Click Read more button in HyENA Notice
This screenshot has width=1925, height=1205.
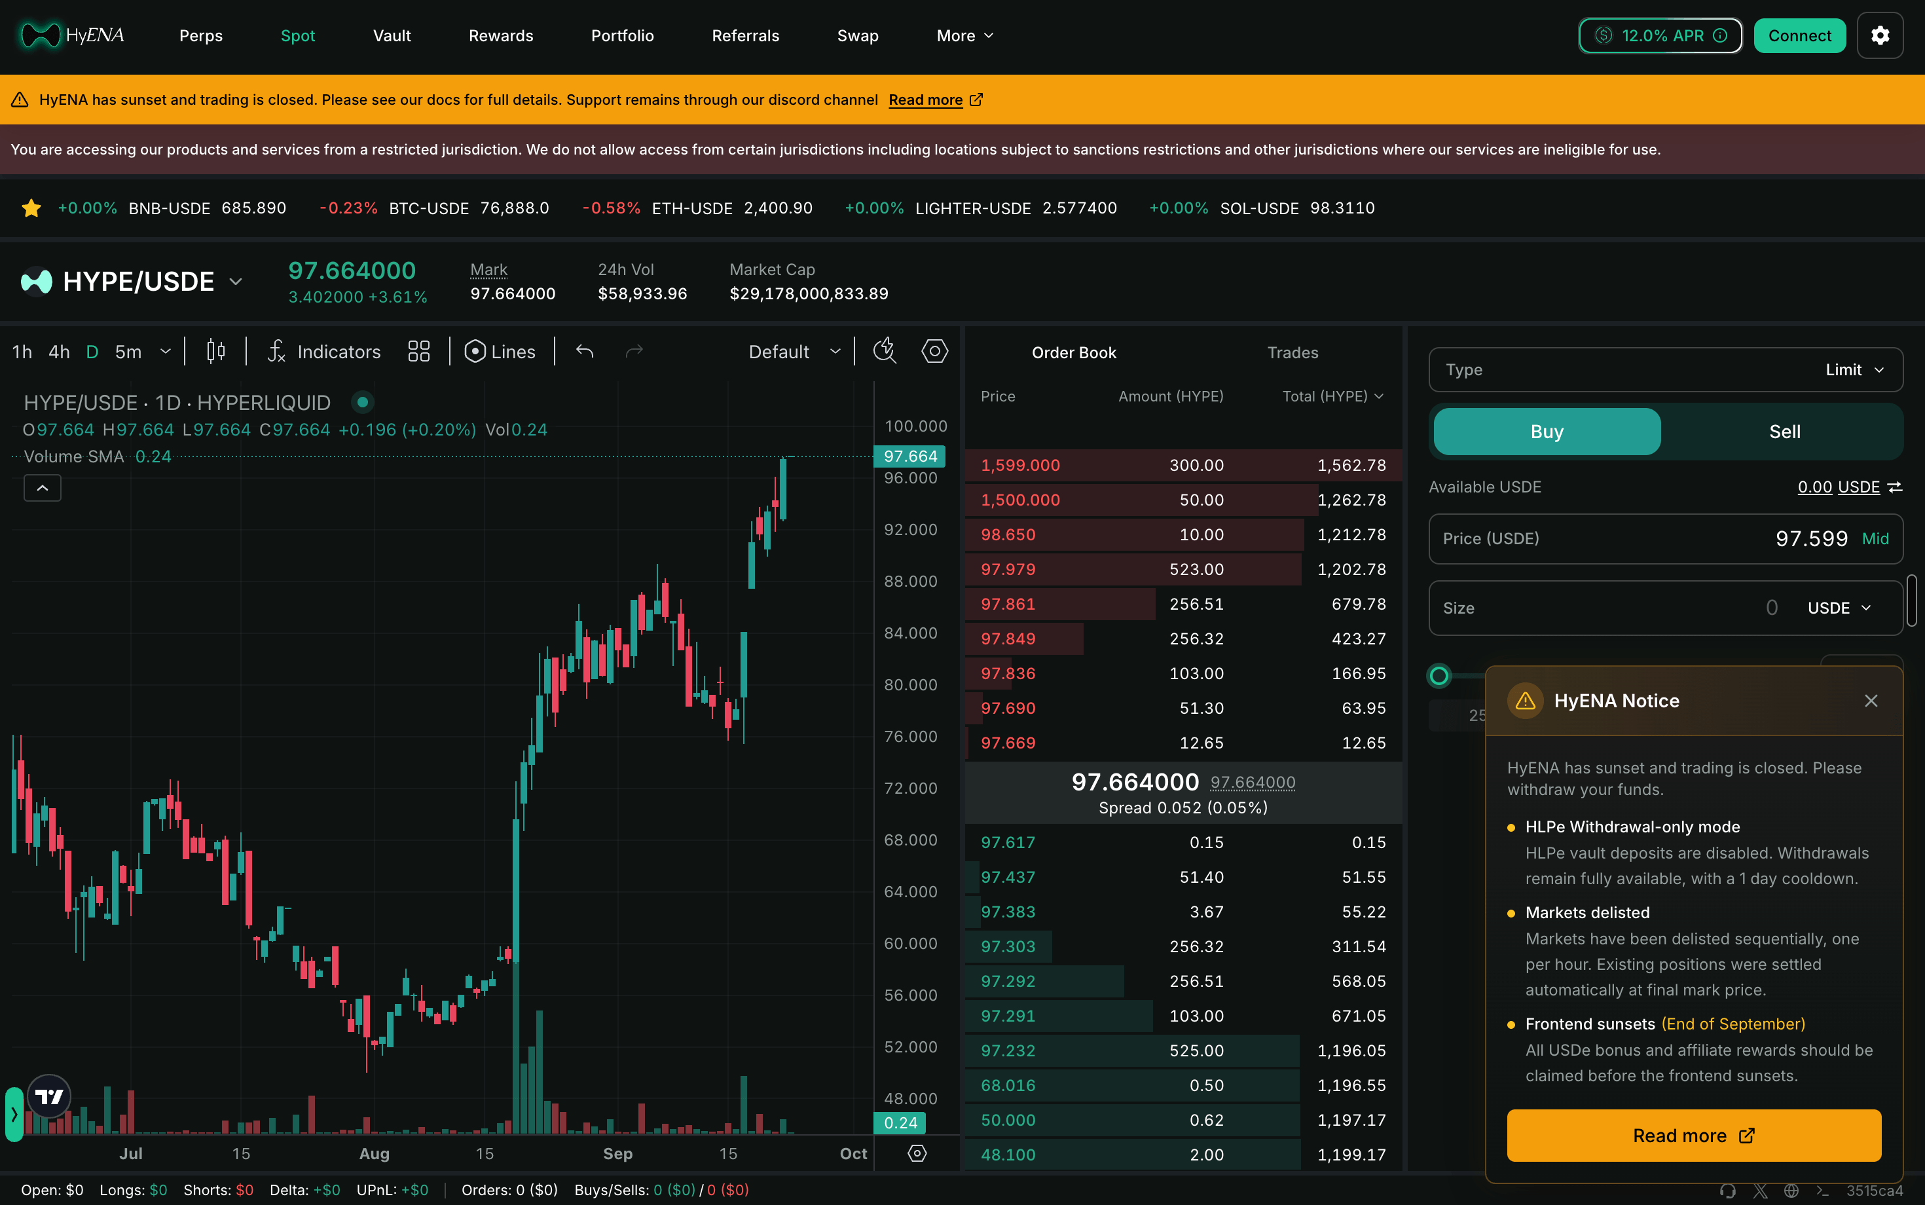[1693, 1136]
